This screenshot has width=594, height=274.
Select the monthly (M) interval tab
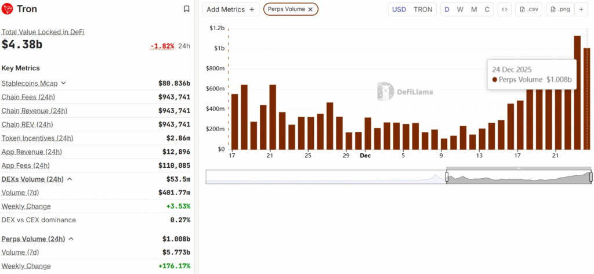[x=474, y=9]
